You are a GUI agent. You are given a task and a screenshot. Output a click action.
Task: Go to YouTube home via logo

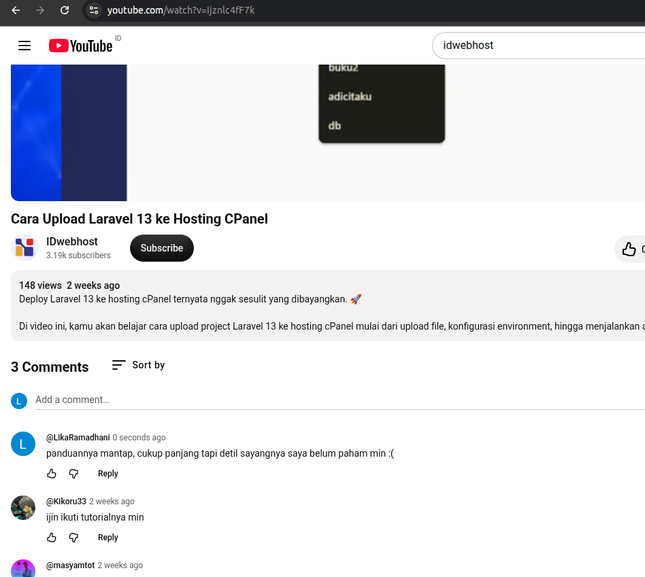[80, 46]
